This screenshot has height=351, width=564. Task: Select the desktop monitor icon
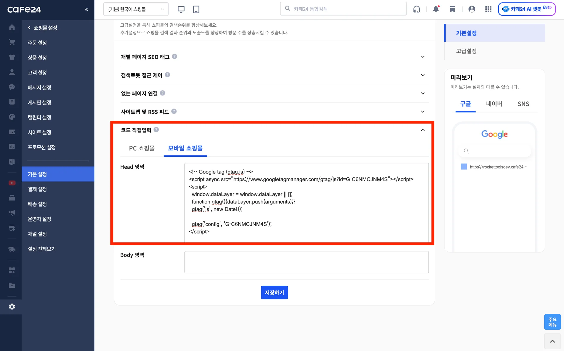181,9
